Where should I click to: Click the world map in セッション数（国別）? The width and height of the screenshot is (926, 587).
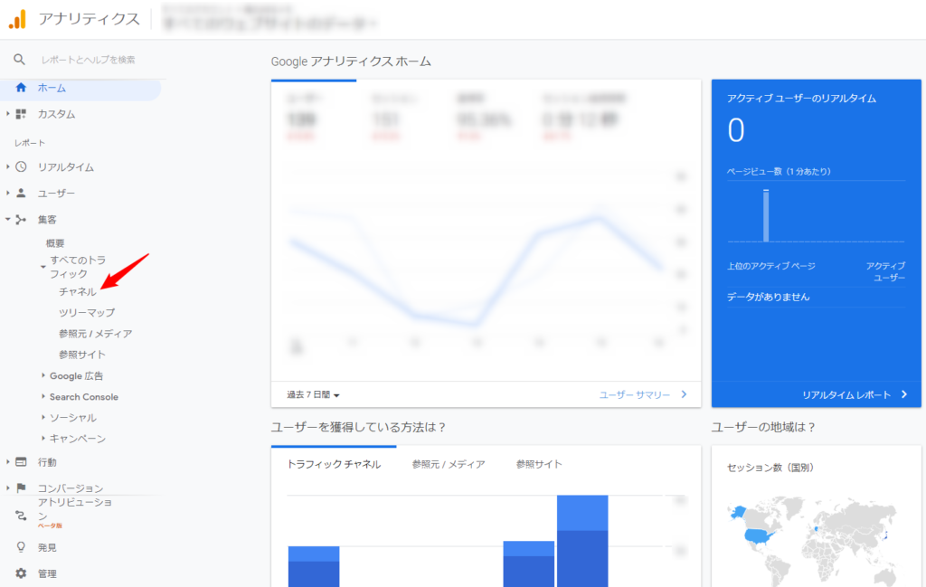click(815, 540)
